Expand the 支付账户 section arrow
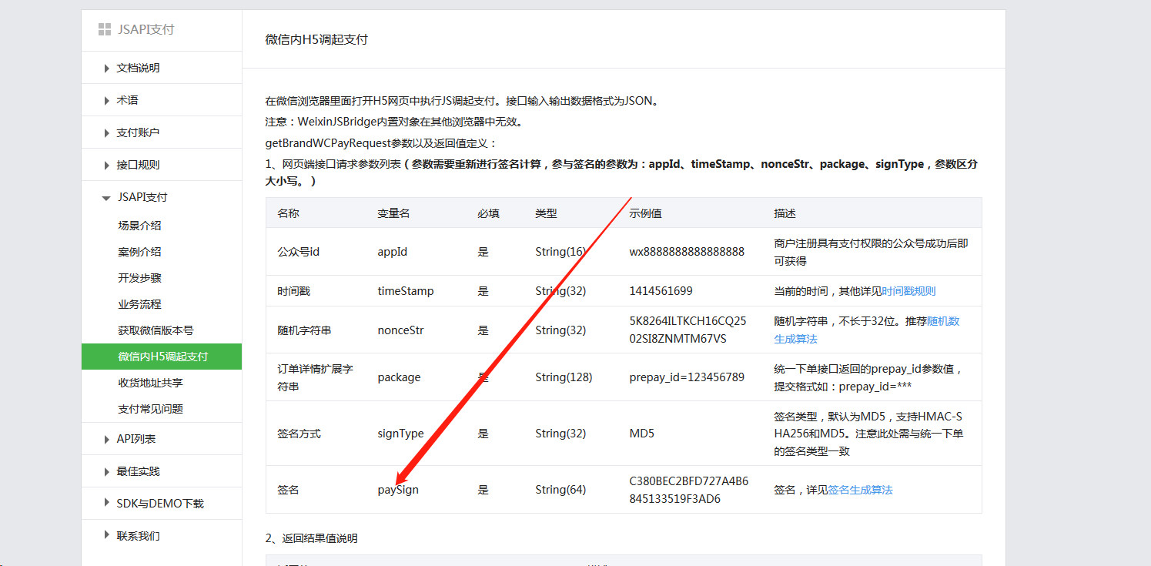 coord(106,133)
